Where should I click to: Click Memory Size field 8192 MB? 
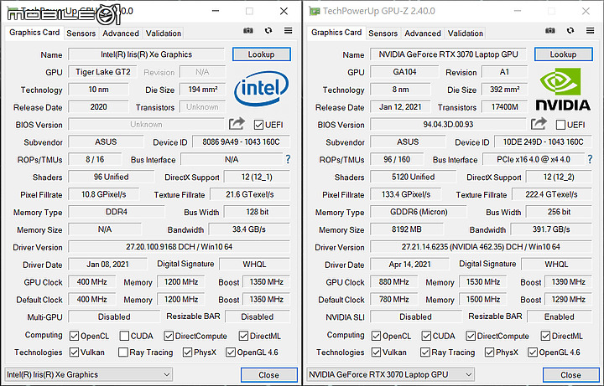[407, 229]
